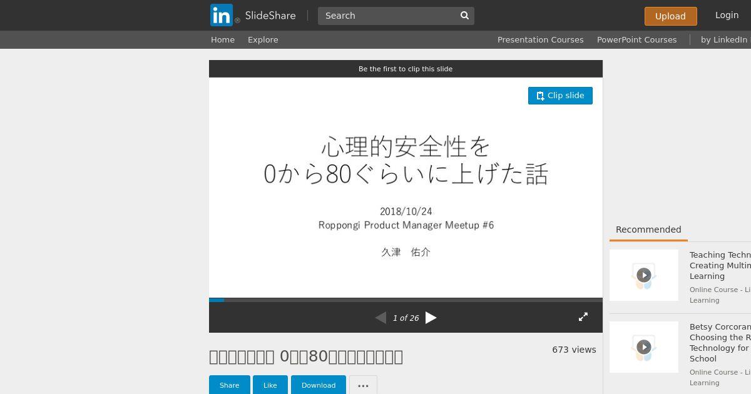Viewport: 751px width, 394px height.
Task: Click the Upload button
Action: [x=670, y=16]
